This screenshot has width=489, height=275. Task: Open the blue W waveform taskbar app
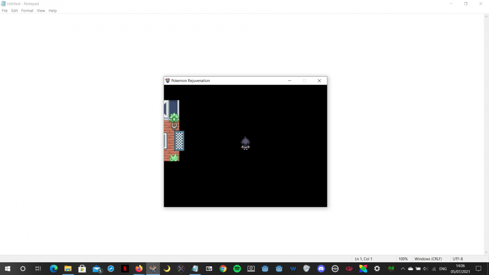pos(293,269)
